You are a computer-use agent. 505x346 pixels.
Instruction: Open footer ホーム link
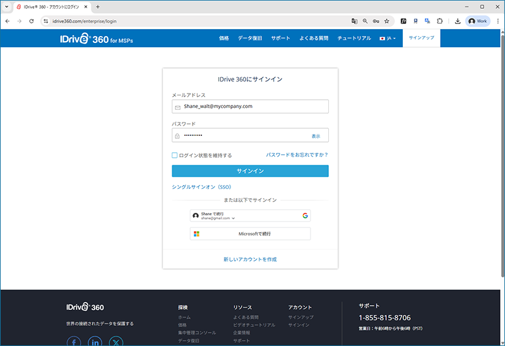(184, 318)
